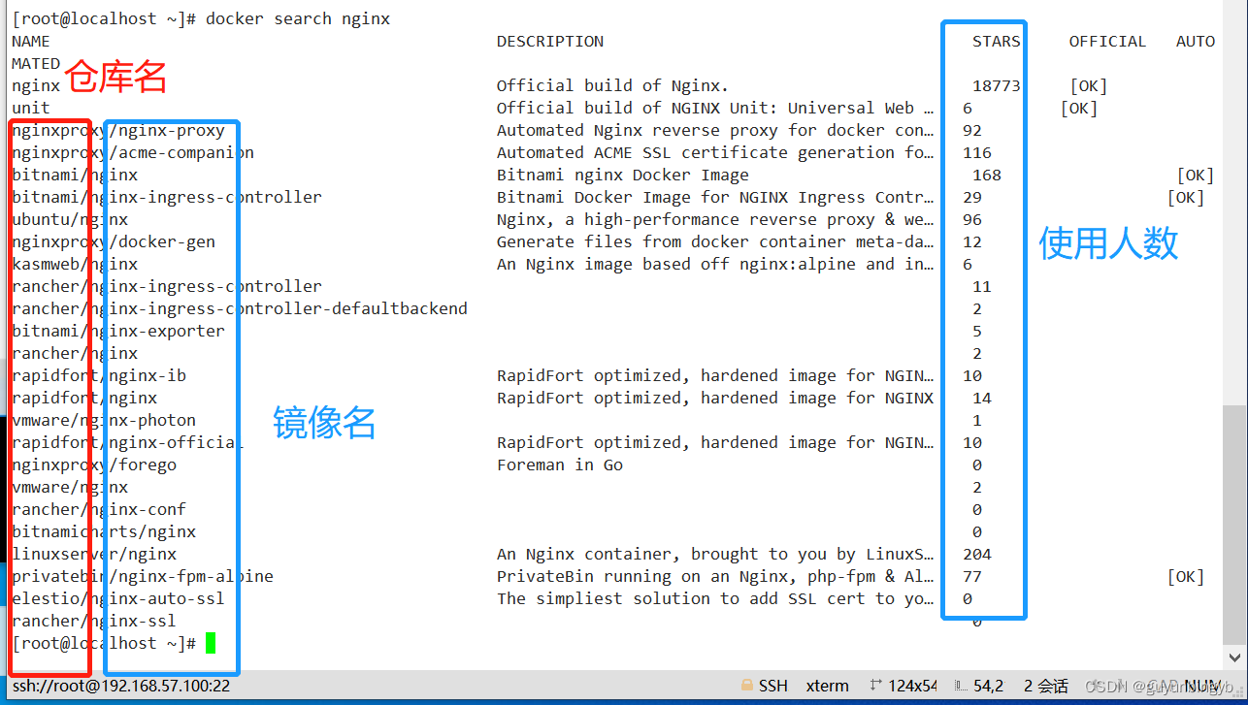Viewport: 1248px width, 705px height.
Task: Click the vmware/nginx-photon image name
Action: point(104,420)
